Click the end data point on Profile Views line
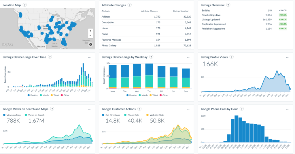Screen dimensions: 295x154 click(290, 89)
